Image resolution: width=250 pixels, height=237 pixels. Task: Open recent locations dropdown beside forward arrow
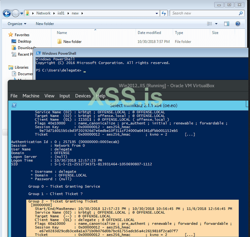(x=22, y=14)
